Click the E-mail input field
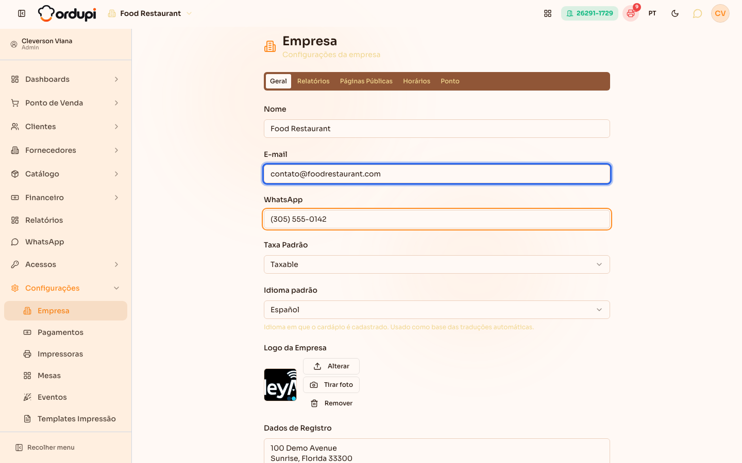Viewport: 742px width, 463px height. [437, 174]
